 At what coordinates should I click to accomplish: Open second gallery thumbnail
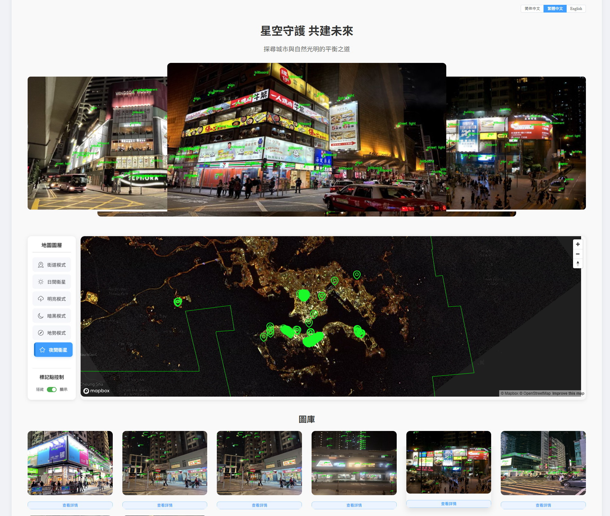click(165, 463)
